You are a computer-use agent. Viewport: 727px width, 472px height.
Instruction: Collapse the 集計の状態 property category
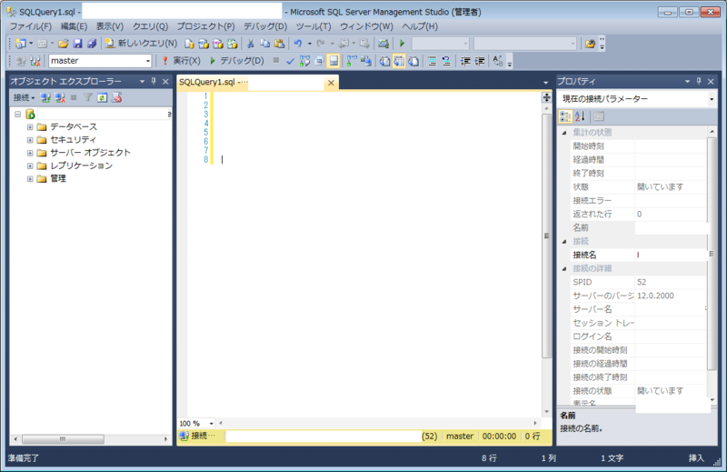(x=564, y=133)
